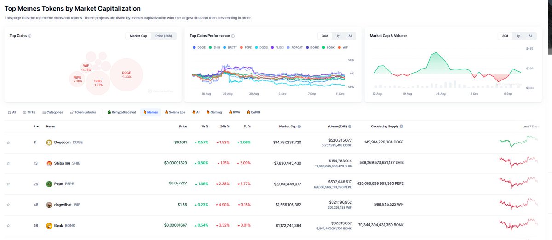The width and height of the screenshot is (552, 240).
Task: Open the Shiba Inu SHIB coin page link
Action: point(64,163)
